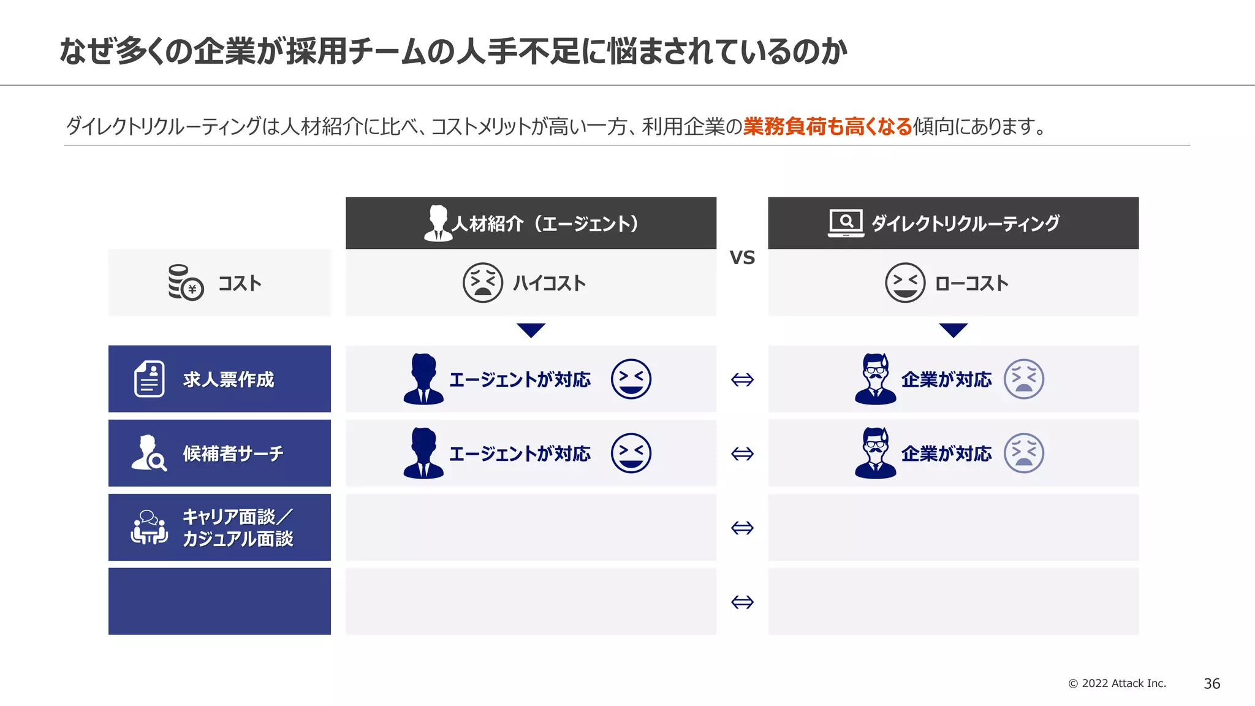The width and height of the screenshot is (1255, 706).
Task: Select the 人材紹介(エージェント) header text
Action: (x=545, y=224)
